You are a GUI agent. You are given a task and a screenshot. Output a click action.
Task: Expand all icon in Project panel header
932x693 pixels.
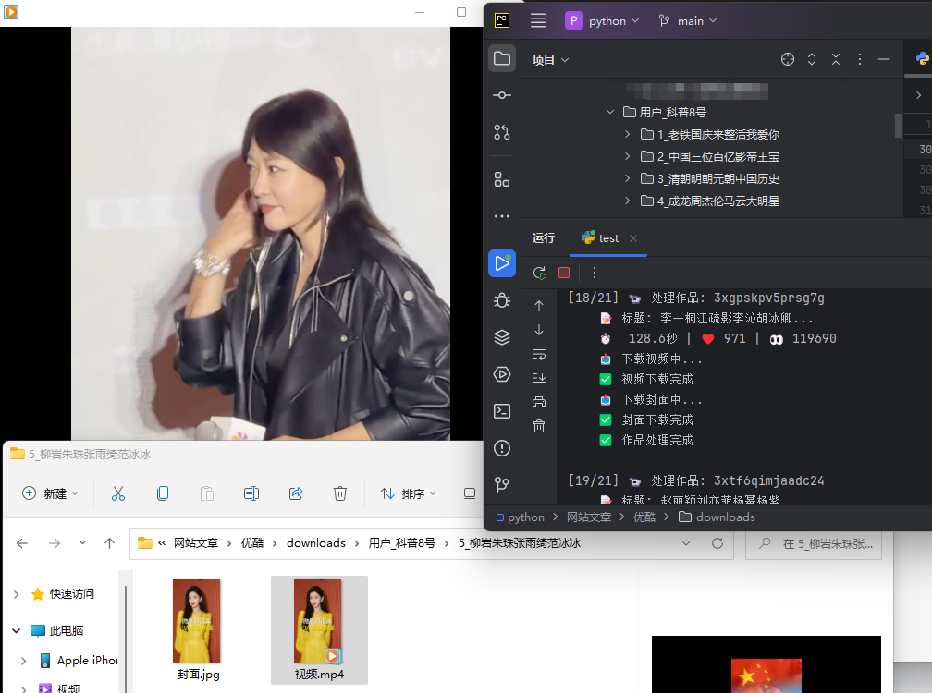click(812, 59)
